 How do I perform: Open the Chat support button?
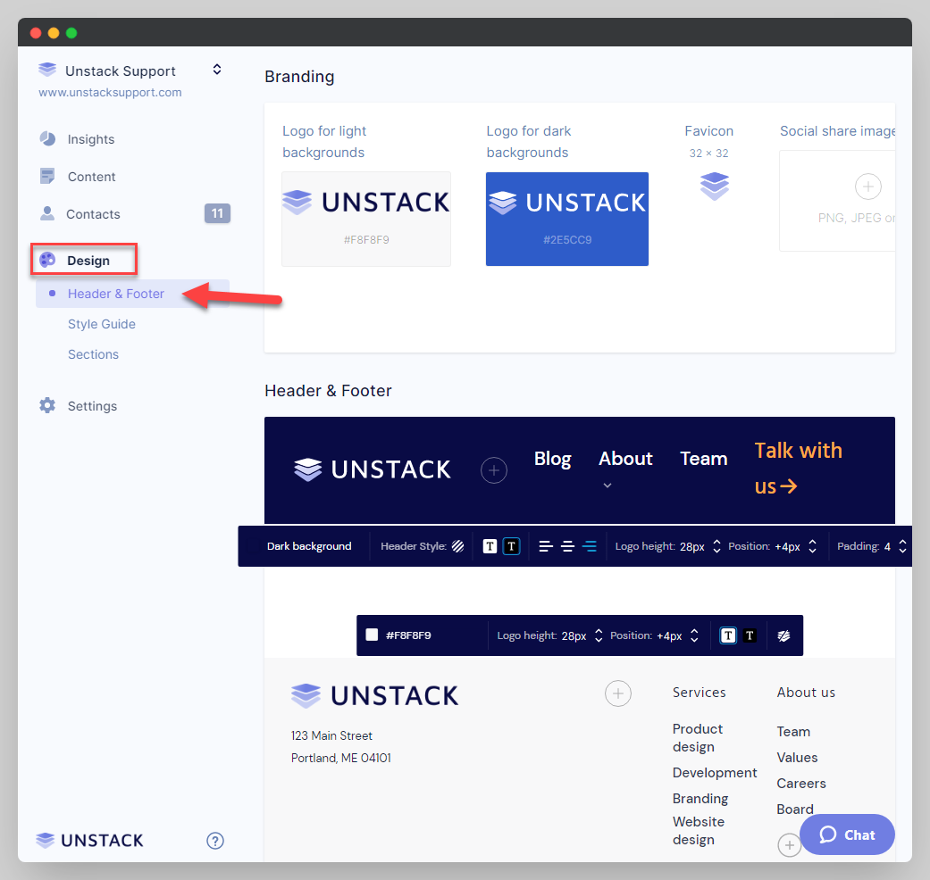[845, 834]
